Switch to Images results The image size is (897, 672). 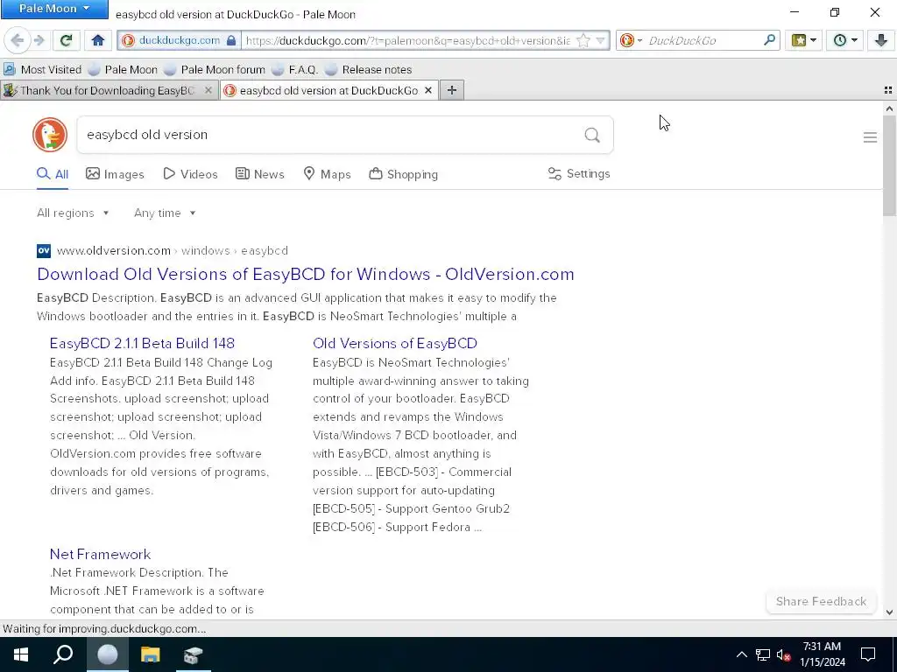(115, 174)
